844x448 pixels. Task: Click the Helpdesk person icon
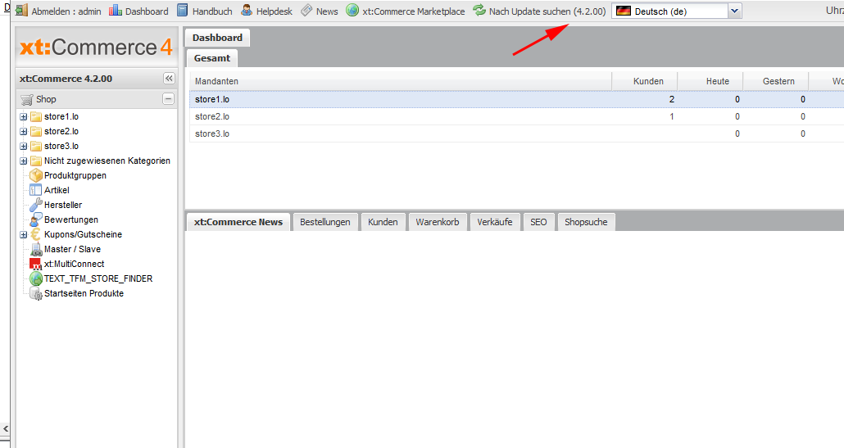pos(247,10)
